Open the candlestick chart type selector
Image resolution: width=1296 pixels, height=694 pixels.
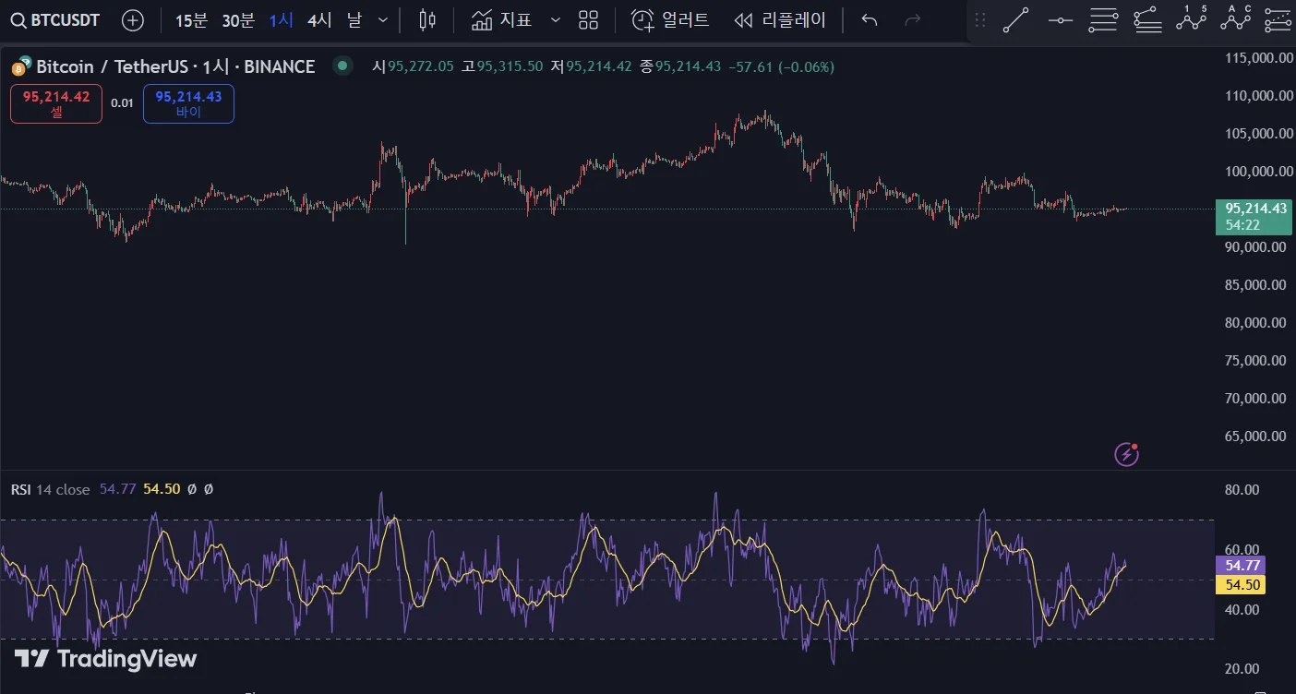click(426, 20)
